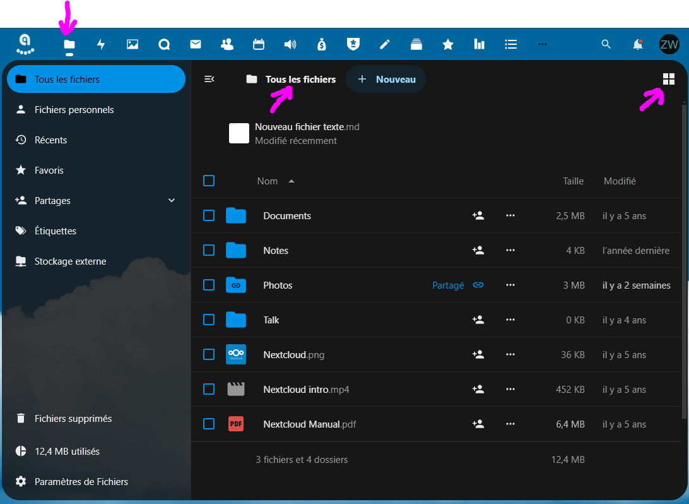Open more apps ellipsis in top bar
The height and width of the screenshot is (504, 689).
point(543,44)
